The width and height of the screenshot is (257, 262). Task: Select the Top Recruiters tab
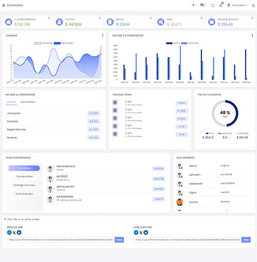coord(24,177)
